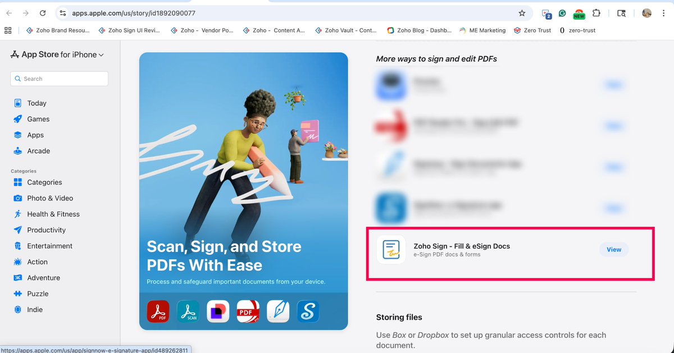Open the bookmarks bar apps grid icon
This screenshot has width=674, height=353.
click(8, 30)
